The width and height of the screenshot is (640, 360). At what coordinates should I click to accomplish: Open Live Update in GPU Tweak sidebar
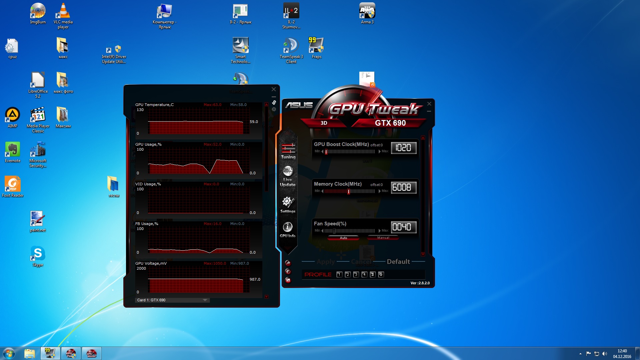coord(288,176)
